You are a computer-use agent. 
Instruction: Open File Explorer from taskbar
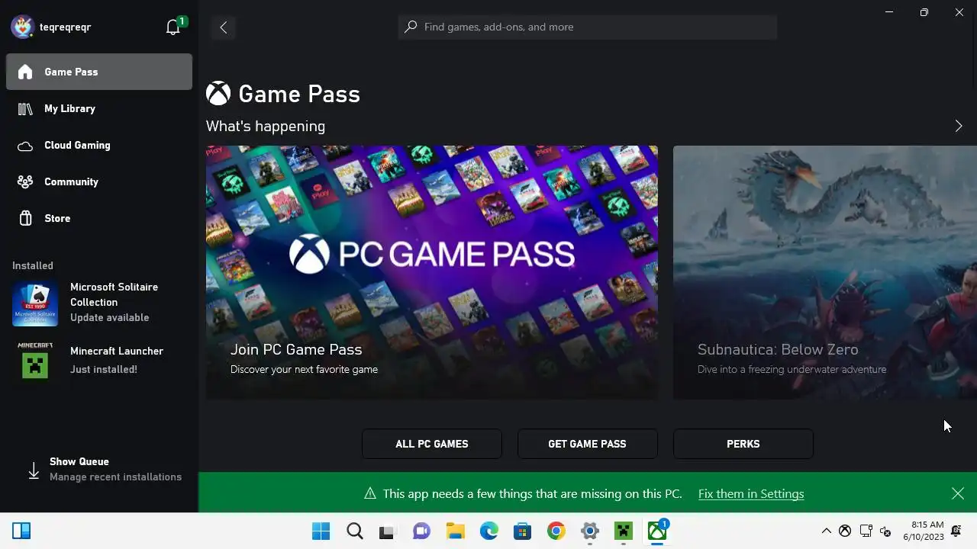(x=455, y=531)
